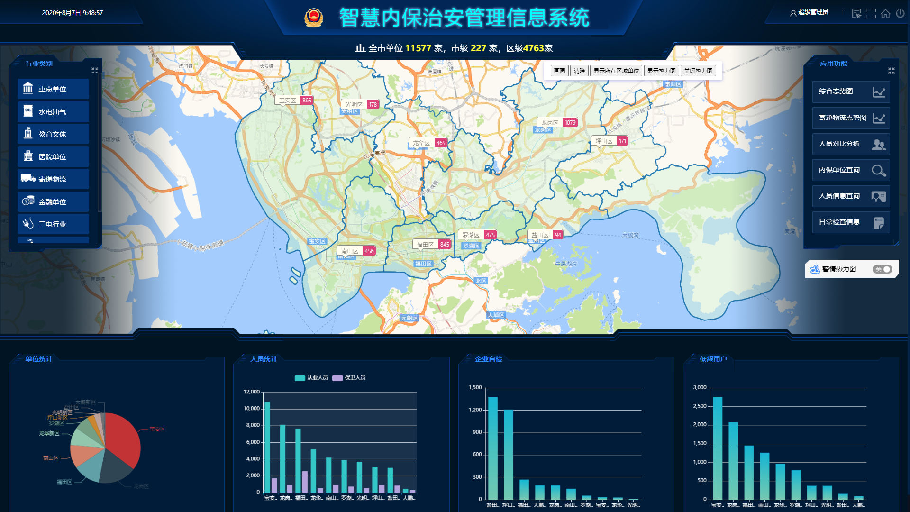Click the 三电行业 plug icon

pyautogui.click(x=28, y=223)
